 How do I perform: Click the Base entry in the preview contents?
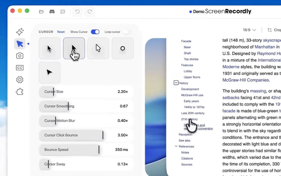(187, 47)
